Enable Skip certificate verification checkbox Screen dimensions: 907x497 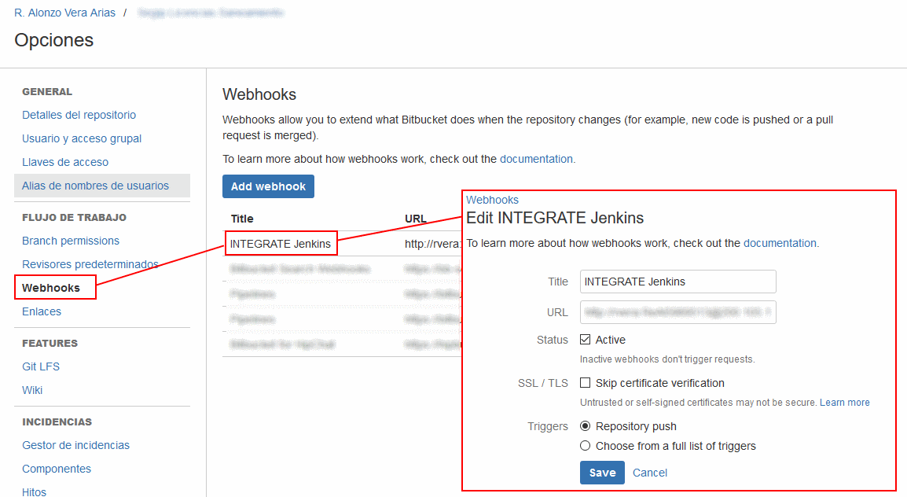pos(586,383)
